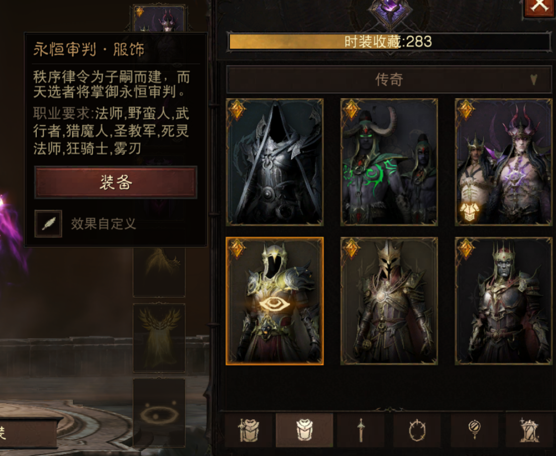Open the ring-shaped portal cosmetic category

pos(417,430)
